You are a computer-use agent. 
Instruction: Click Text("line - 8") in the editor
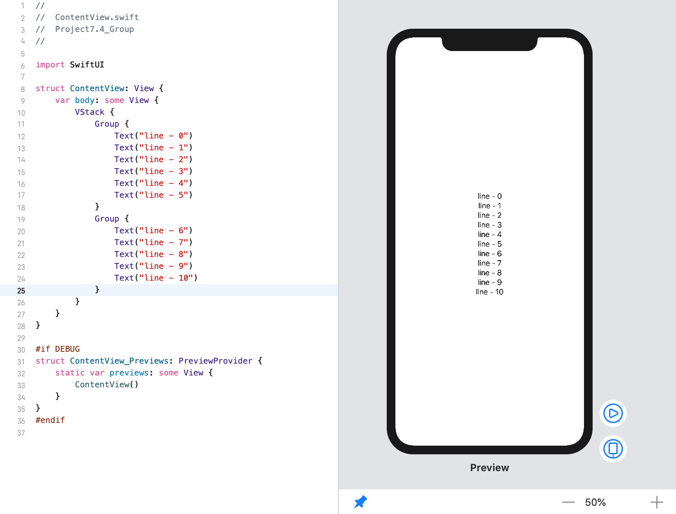point(154,254)
